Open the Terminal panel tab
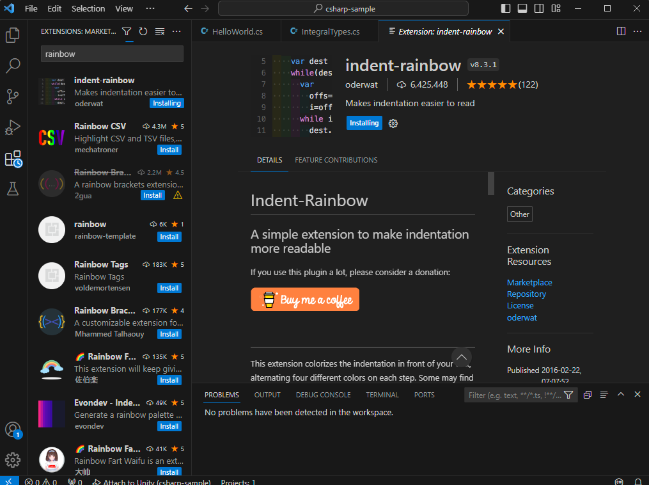The image size is (649, 485). (382, 395)
